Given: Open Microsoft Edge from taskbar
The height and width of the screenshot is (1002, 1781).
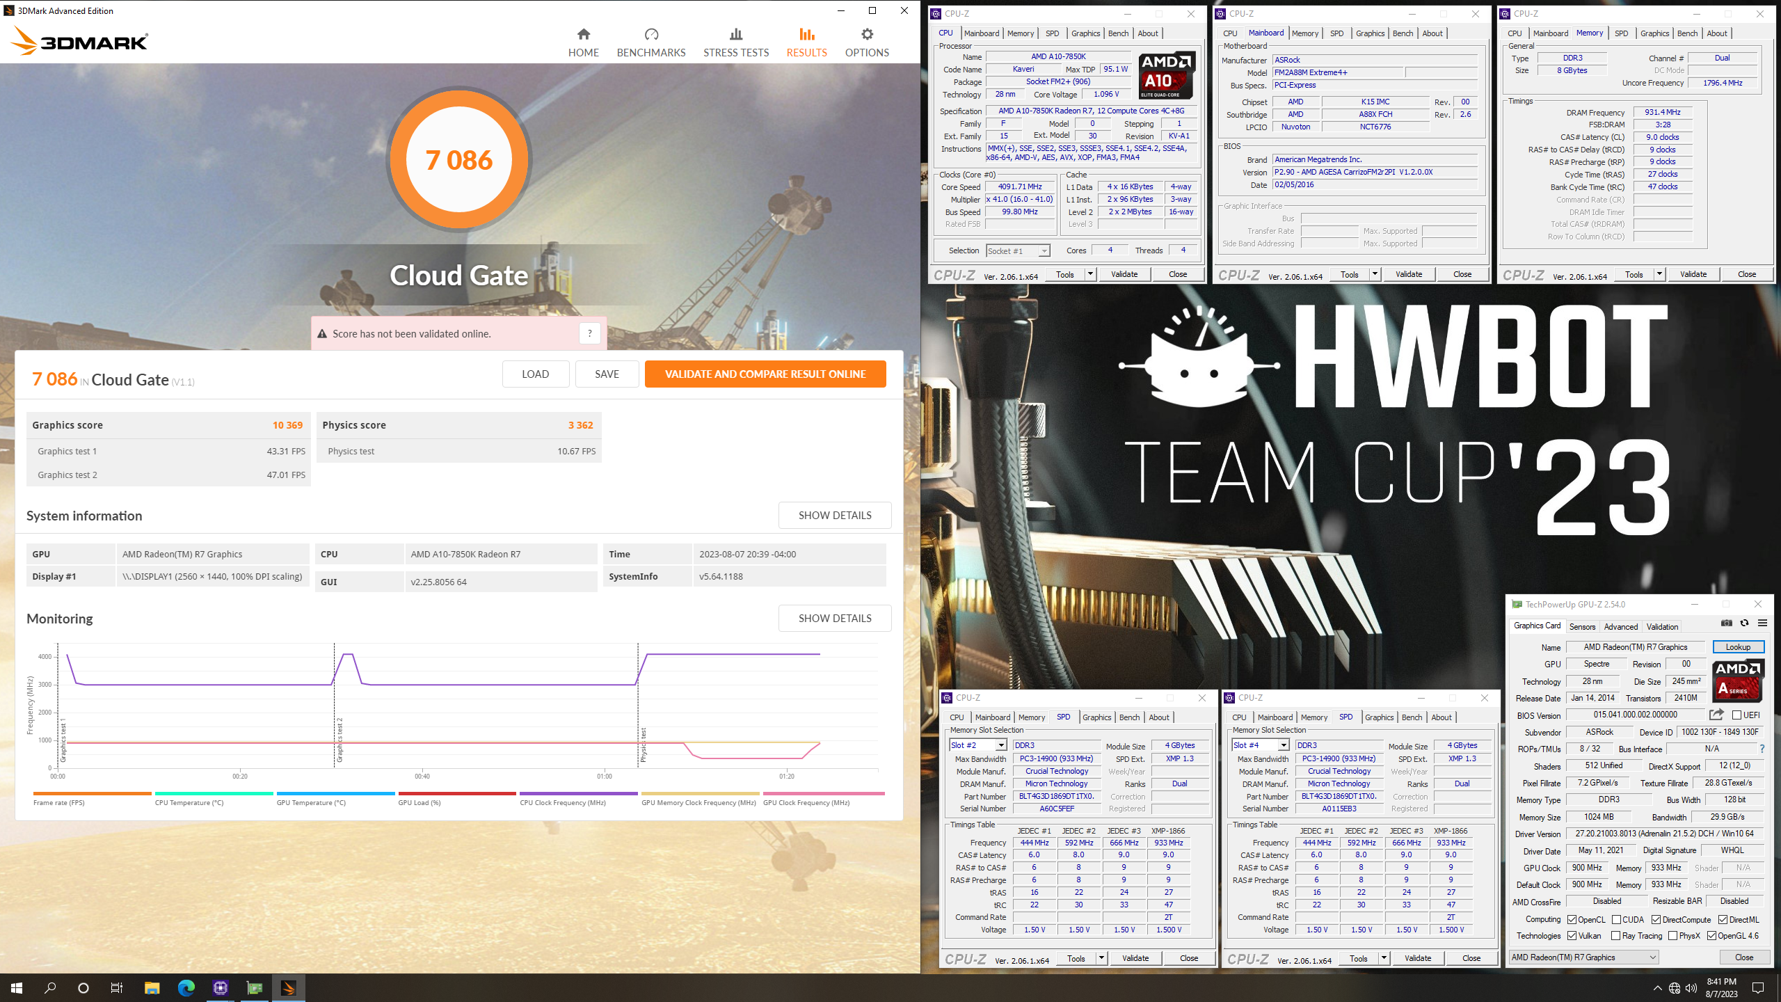Looking at the screenshot, I should [186, 987].
